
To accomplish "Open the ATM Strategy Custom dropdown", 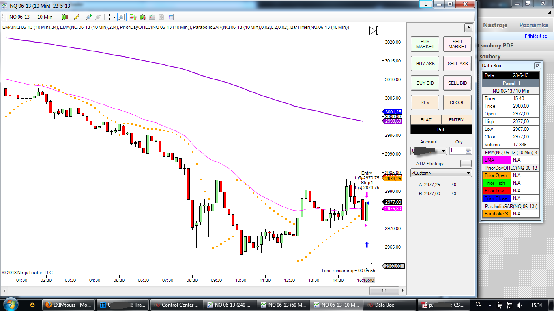I will click(x=441, y=173).
